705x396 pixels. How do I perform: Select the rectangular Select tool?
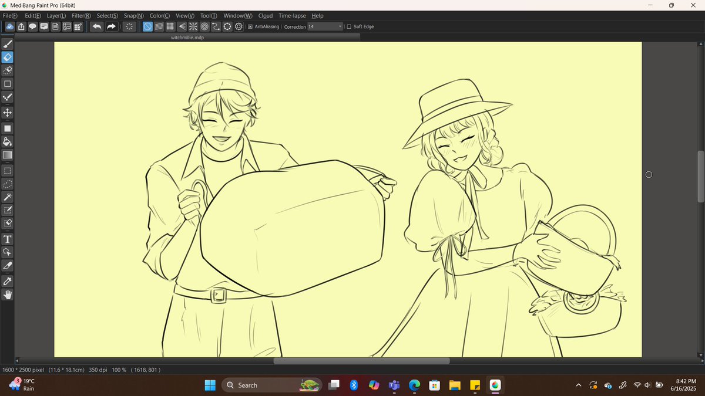(x=8, y=171)
